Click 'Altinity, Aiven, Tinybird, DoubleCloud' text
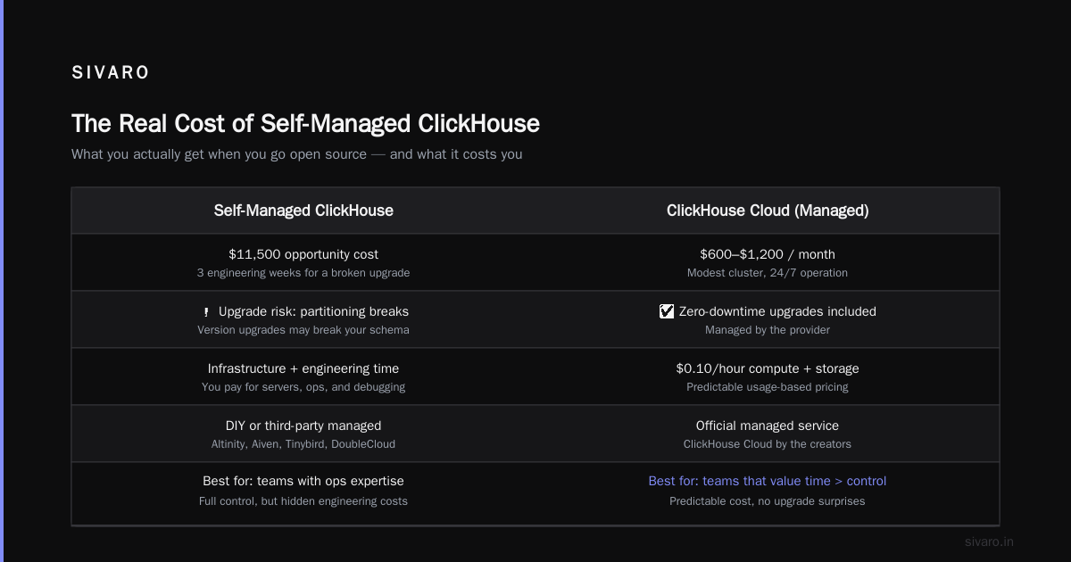Viewport: 1071px width, 562px height. [303, 444]
